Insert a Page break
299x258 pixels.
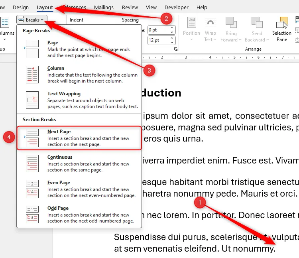(x=79, y=49)
